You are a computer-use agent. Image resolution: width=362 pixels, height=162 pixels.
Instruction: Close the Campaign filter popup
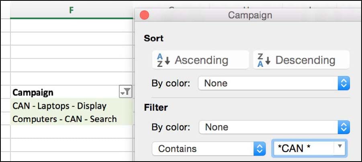(x=145, y=15)
